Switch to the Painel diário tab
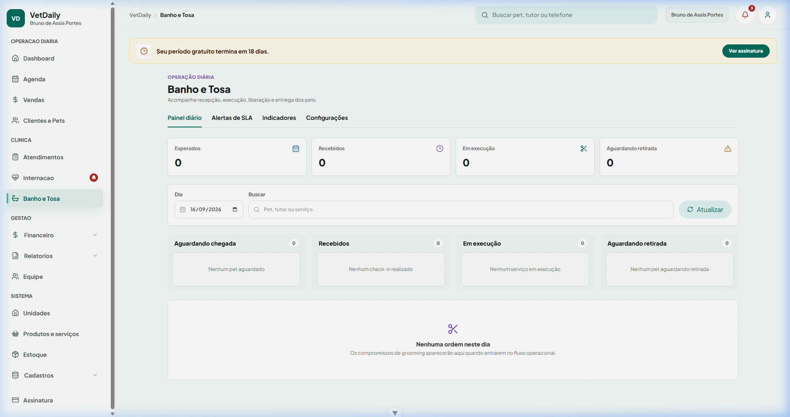The image size is (790, 417). tap(185, 118)
